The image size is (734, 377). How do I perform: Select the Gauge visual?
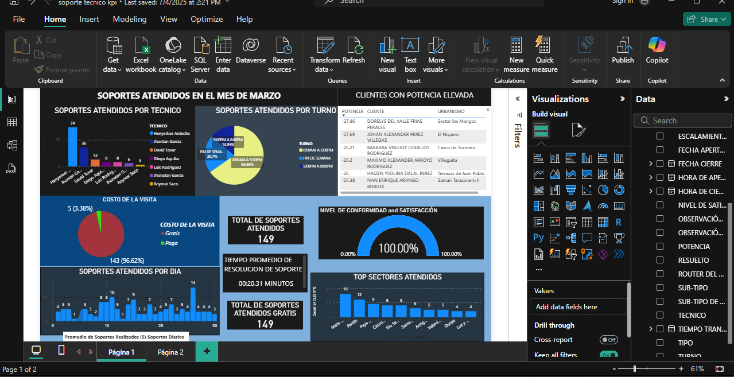pyautogui.click(x=603, y=205)
